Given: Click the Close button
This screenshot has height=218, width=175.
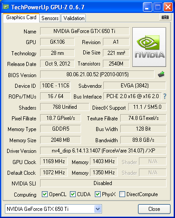Looking at the screenshot, I should pyautogui.click(x=154, y=209).
